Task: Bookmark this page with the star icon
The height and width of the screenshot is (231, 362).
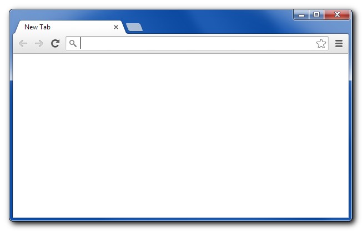Action: (321, 44)
